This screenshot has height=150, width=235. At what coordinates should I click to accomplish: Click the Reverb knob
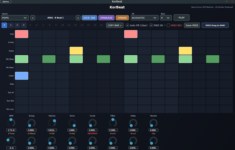(154, 123)
